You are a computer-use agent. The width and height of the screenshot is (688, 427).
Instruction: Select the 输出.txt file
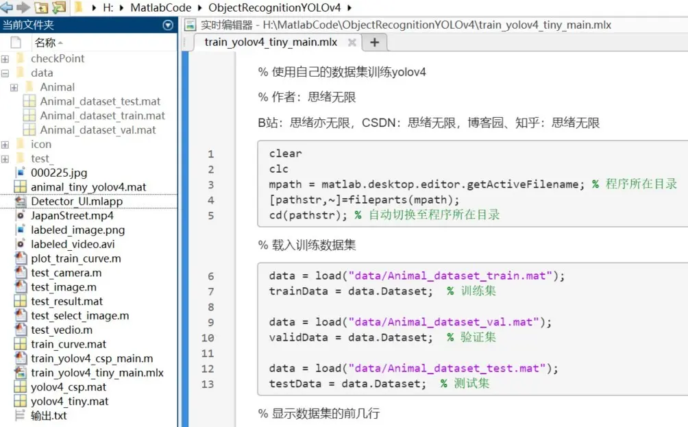click(48, 415)
